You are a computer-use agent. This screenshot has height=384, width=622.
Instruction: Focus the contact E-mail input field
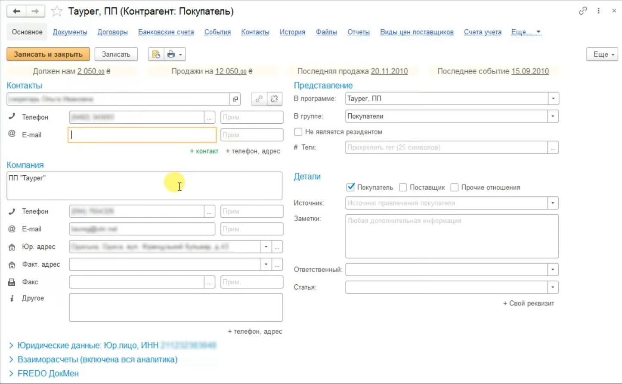click(142, 135)
